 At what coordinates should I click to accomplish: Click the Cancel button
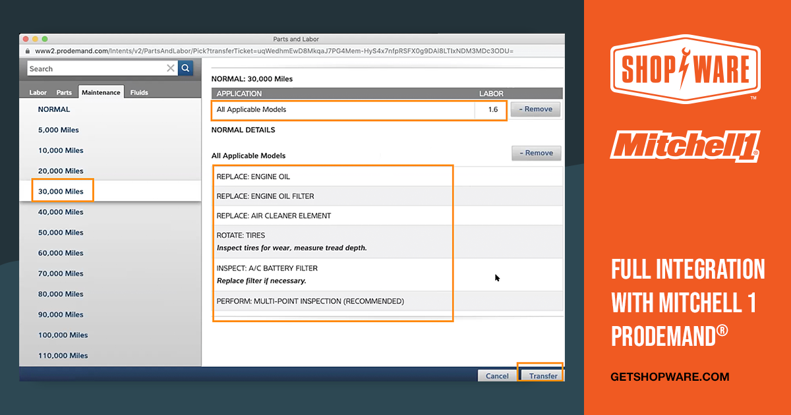497,376
